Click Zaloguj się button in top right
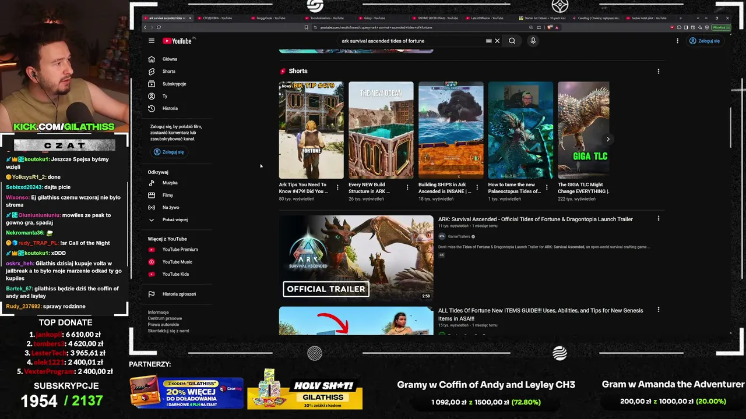This screenshot has width=746, height=419. [x=704, y=41]
